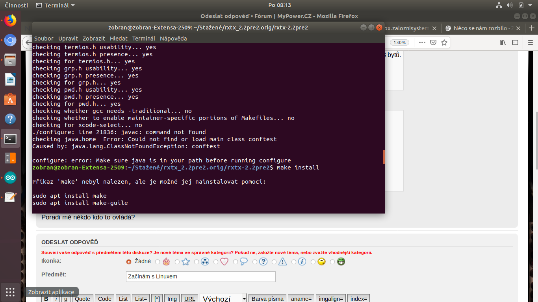Select the heart post icon radio button
Screen dimensions: 538x302
tap(216, 262)
